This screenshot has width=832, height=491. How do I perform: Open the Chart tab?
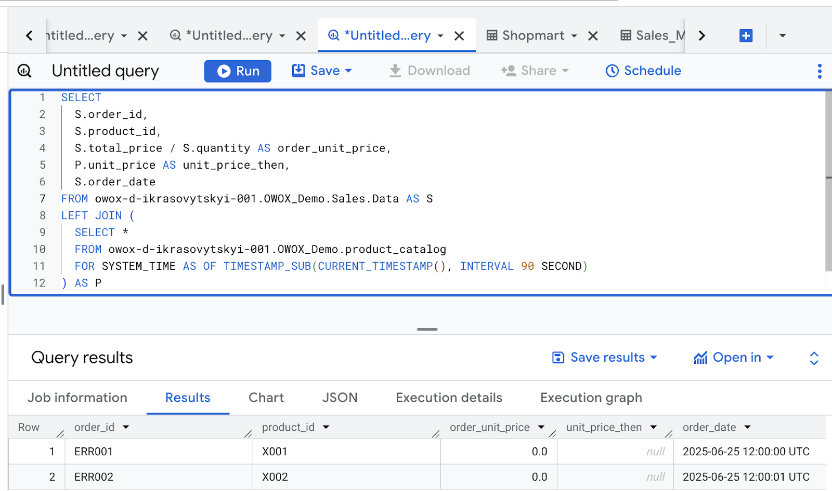(266, 398)
